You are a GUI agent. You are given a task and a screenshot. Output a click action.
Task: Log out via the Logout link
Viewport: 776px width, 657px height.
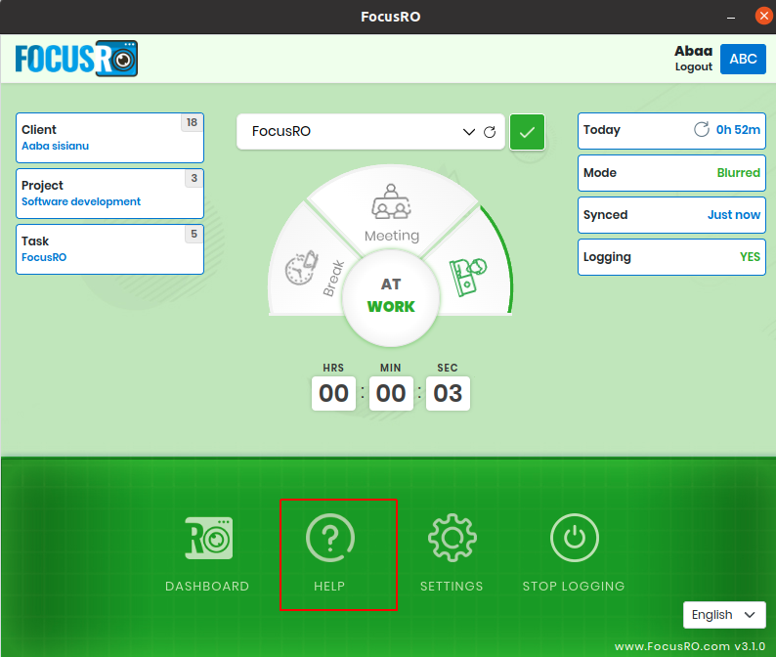693,66
